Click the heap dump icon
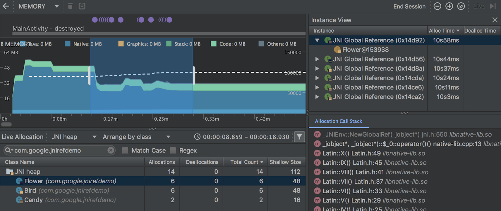The image size is (501, 211). pyautogui.click(x=82, y=6)
